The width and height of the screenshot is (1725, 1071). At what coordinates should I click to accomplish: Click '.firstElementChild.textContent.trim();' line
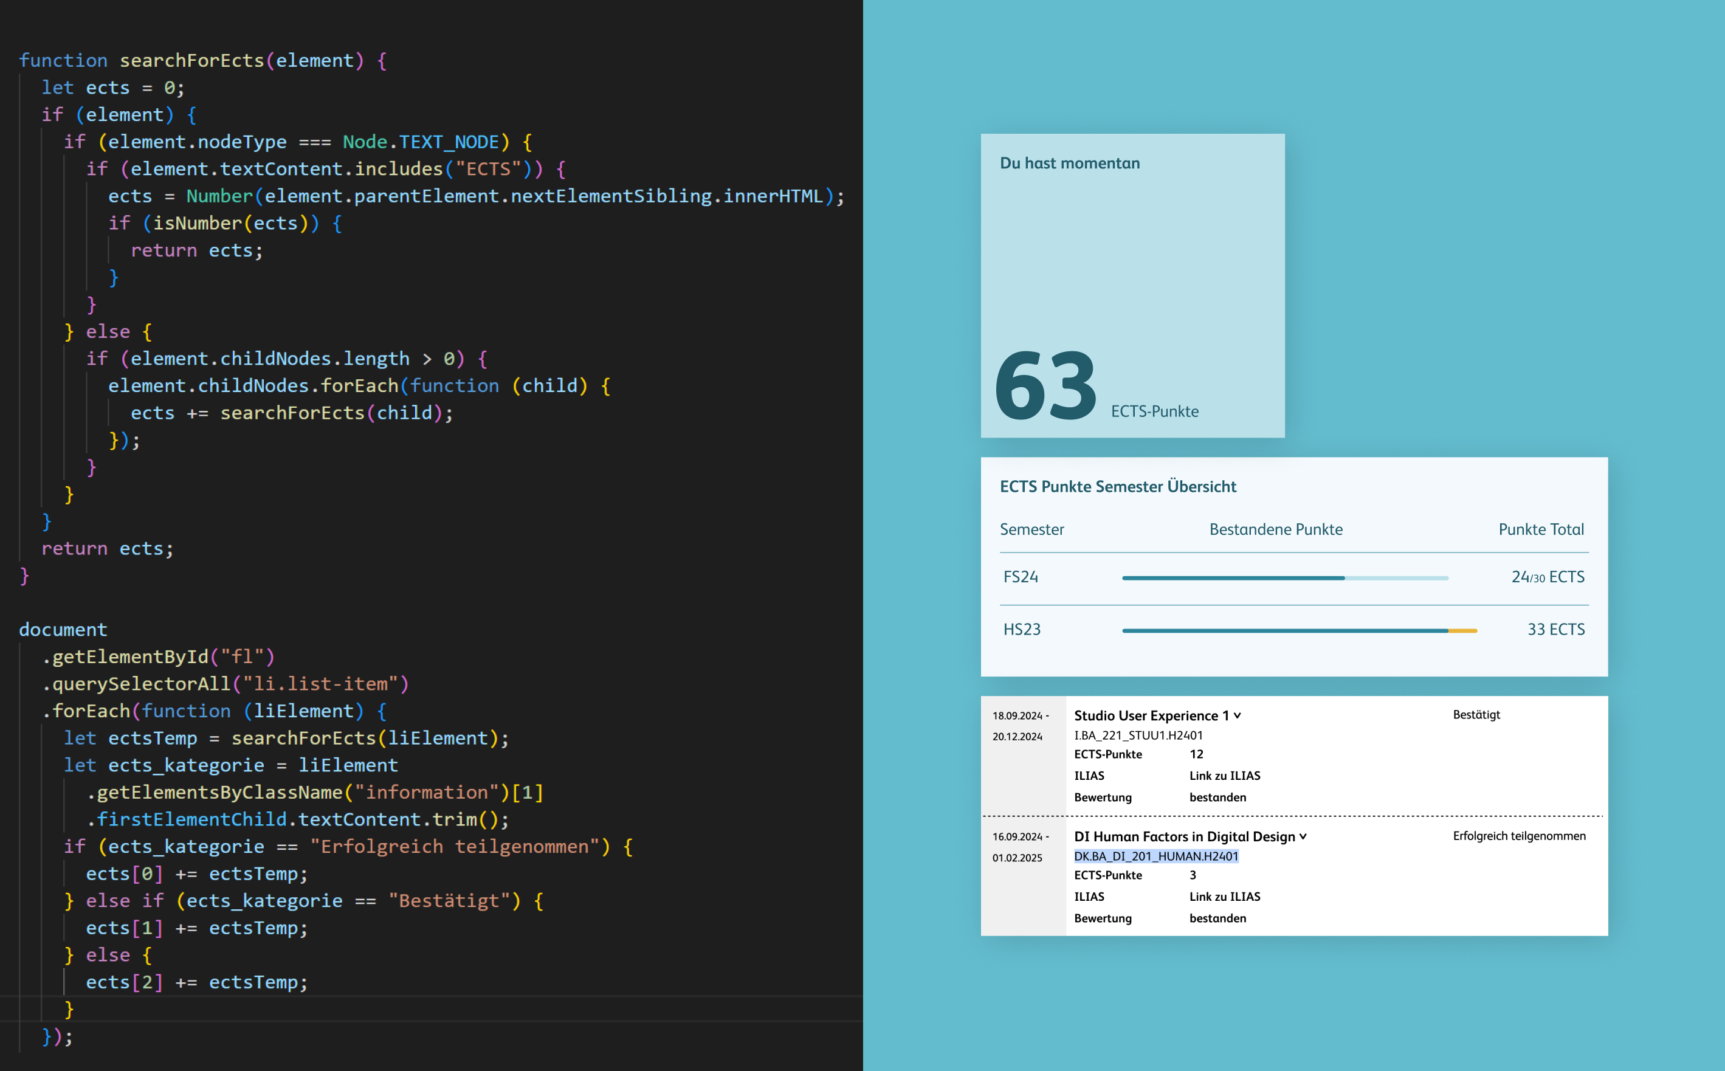pos(297,819)
